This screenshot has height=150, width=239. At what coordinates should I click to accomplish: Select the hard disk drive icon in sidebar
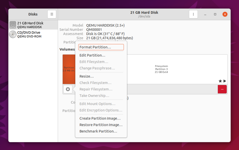13,25
